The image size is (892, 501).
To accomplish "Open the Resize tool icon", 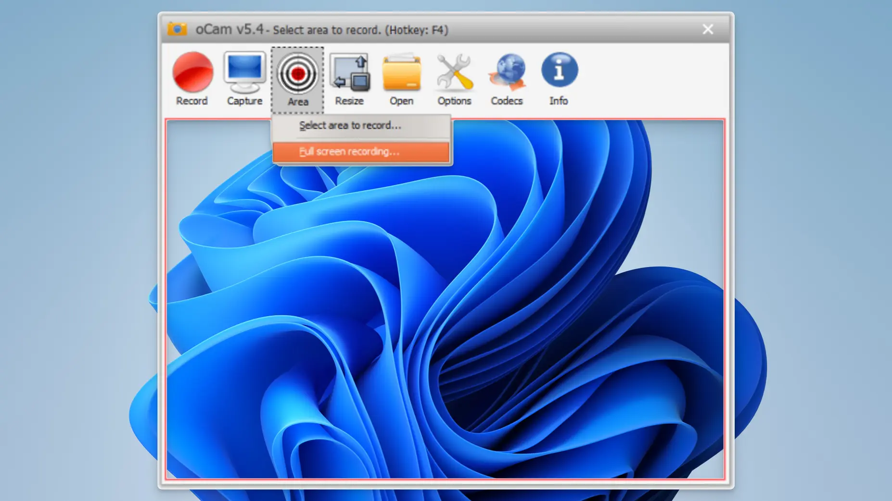I will [349, 73].
